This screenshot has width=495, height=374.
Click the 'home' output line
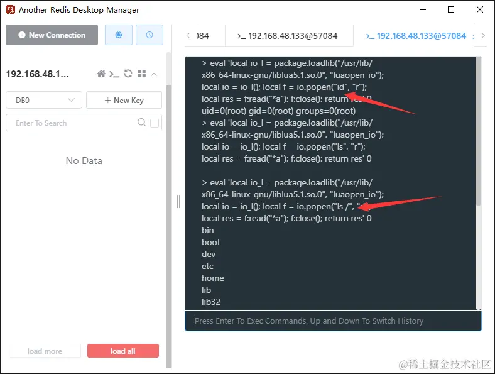click(213, 278)
